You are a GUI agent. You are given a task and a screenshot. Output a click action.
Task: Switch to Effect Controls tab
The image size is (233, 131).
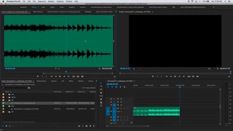[38, 12]
